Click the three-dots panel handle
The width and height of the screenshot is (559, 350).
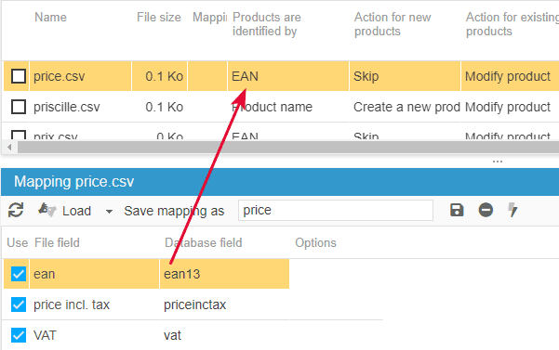[498, 162]
